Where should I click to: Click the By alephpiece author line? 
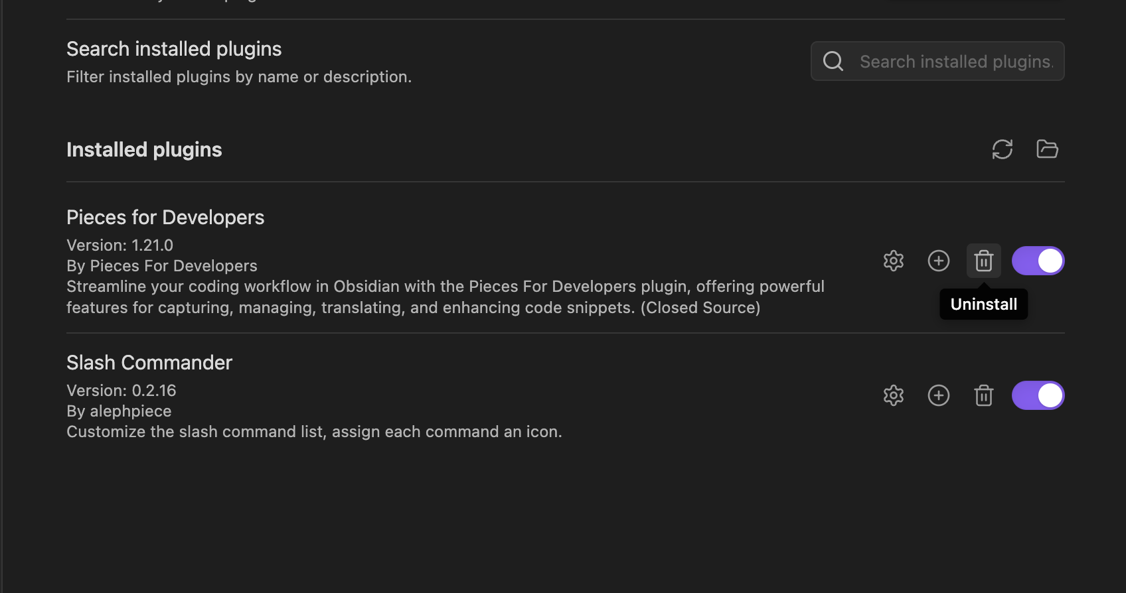119,411
